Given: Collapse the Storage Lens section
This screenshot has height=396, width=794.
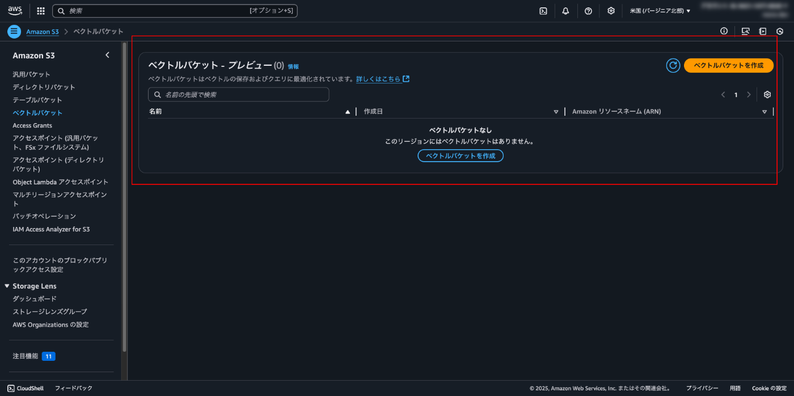Looking at the screenshot, I should [x=7, y=286].
